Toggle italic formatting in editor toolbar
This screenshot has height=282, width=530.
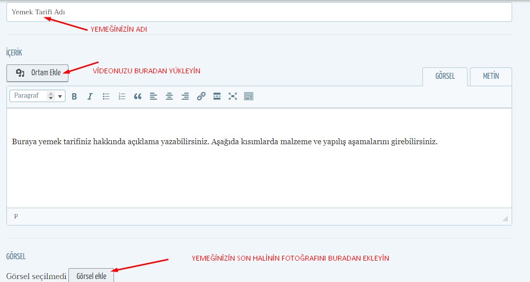[x=90, y=96]
